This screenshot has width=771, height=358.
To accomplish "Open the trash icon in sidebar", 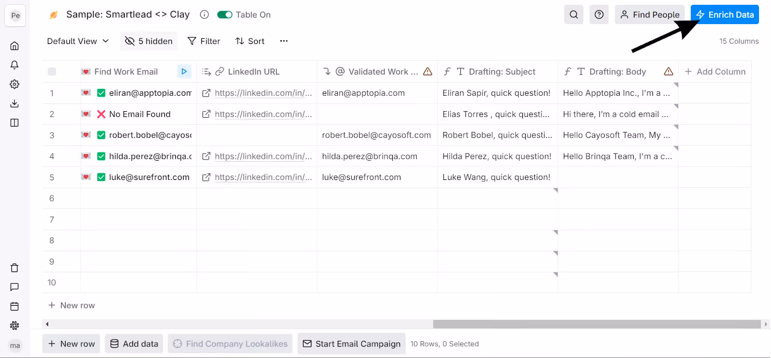I will (14, 268).
